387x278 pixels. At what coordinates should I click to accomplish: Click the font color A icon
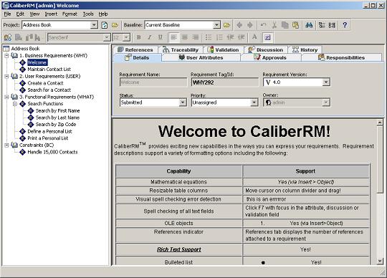click(x=254, y=37)
